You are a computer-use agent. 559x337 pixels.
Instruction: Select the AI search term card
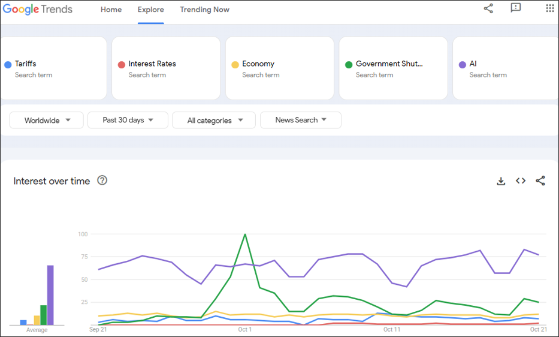[x=506, y=68]
